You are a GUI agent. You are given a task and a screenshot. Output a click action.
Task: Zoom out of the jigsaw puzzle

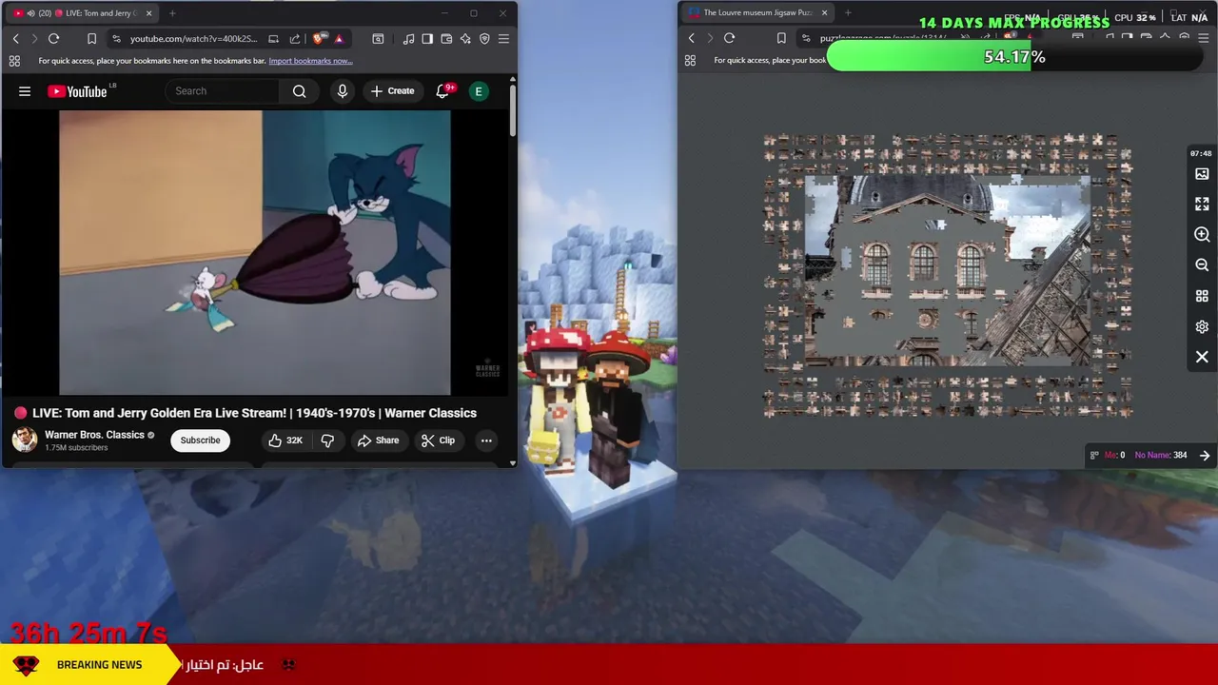coord(1202,265)
